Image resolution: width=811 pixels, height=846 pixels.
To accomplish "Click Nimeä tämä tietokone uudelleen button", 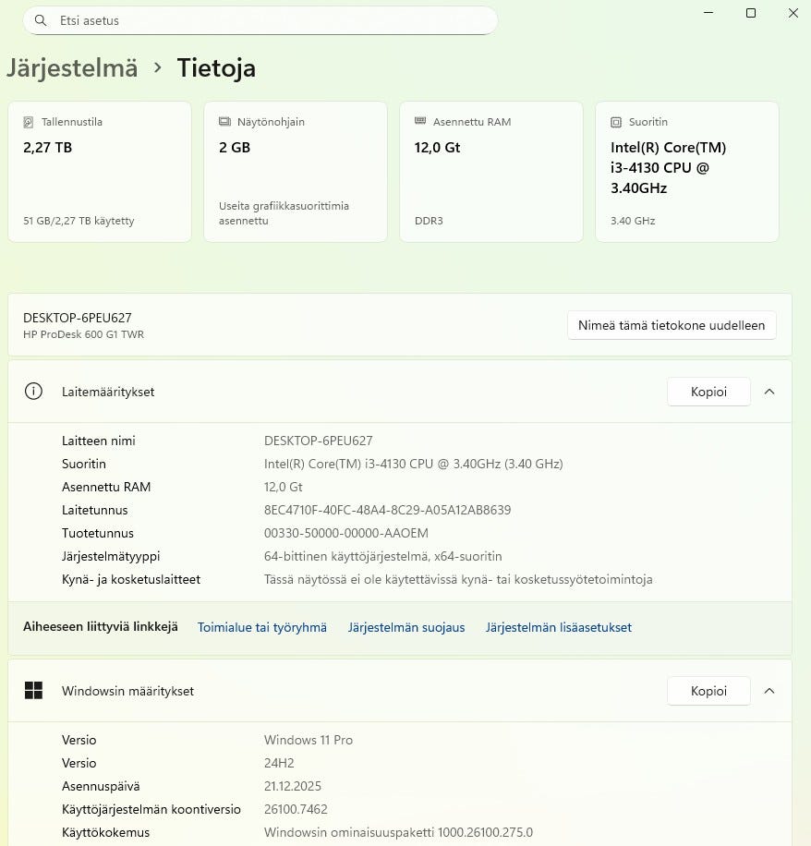I will tap(672, 325).
